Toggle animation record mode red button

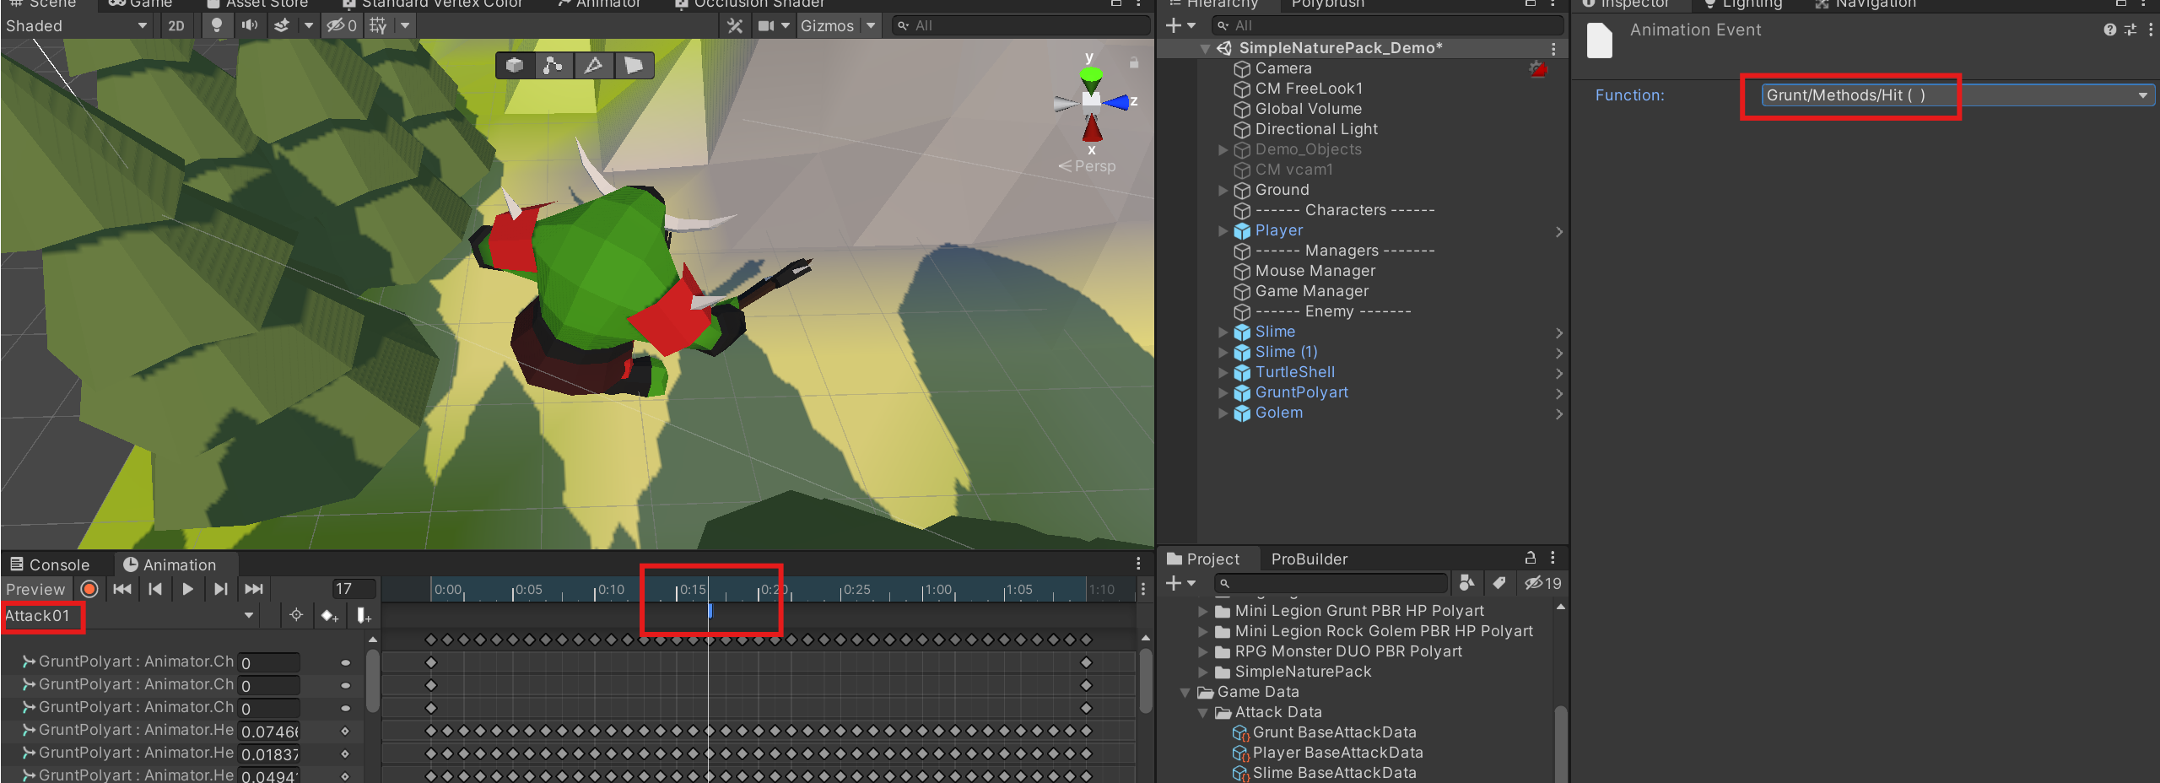tap(89, 589)
